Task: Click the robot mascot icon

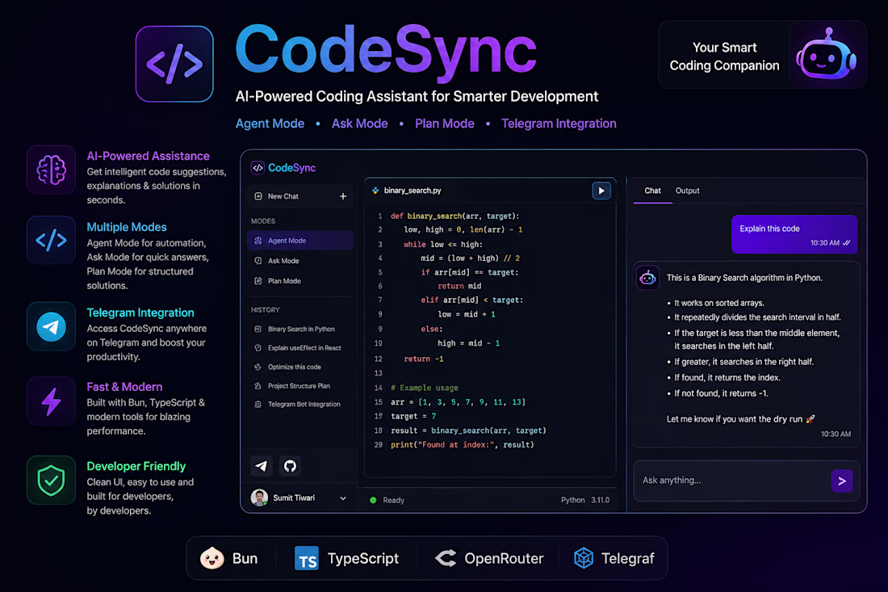Action: pyautogui.click(x=827, y=55)
